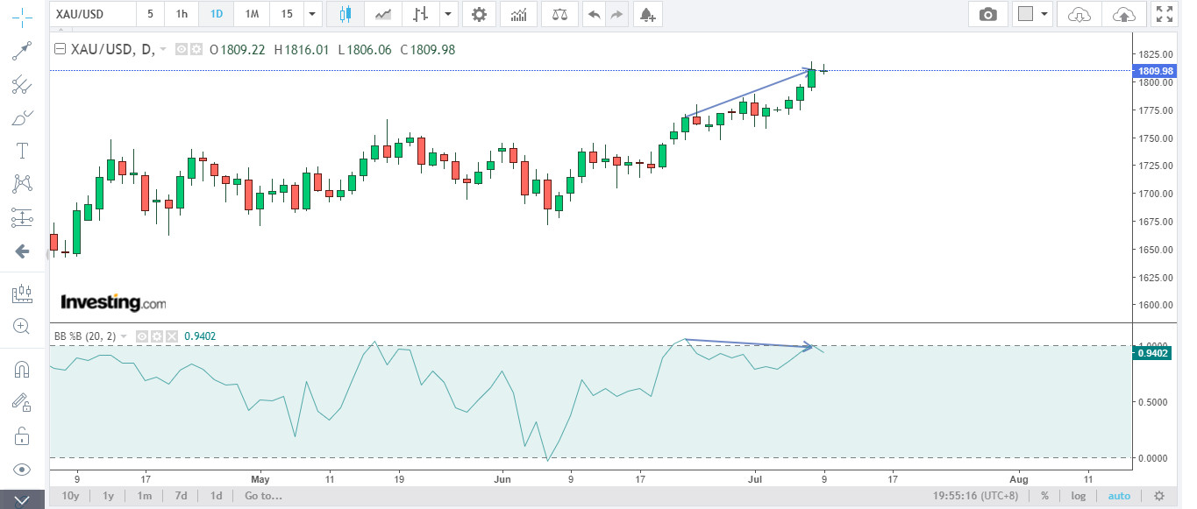Click the bell icon to add an alert
The height and width of the screenshot is (509, 1197).
[x=647, y=14]
